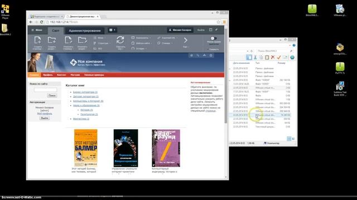Click the Размер column header in Explorer
Image resolution: width=357 pixels, height=200 pixels.
click(x=281, y=63)
